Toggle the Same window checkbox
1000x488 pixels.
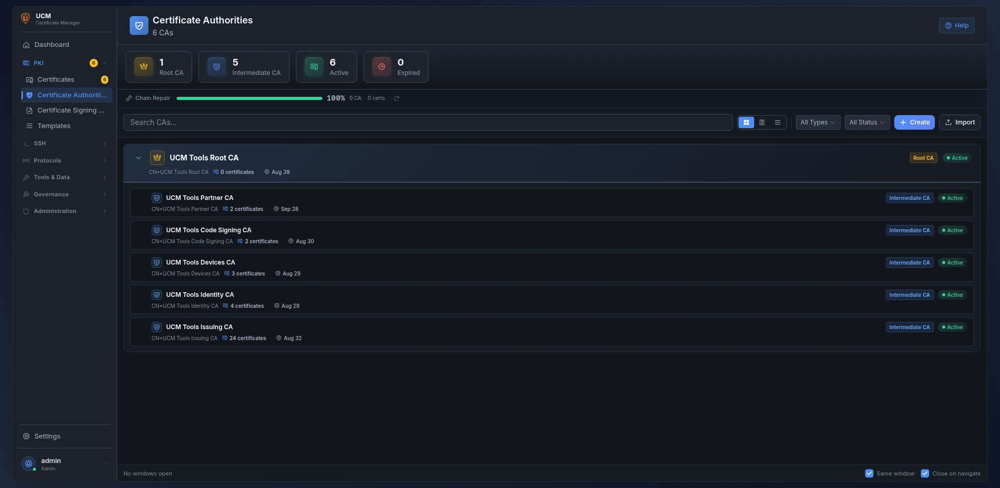coord(869,473)
